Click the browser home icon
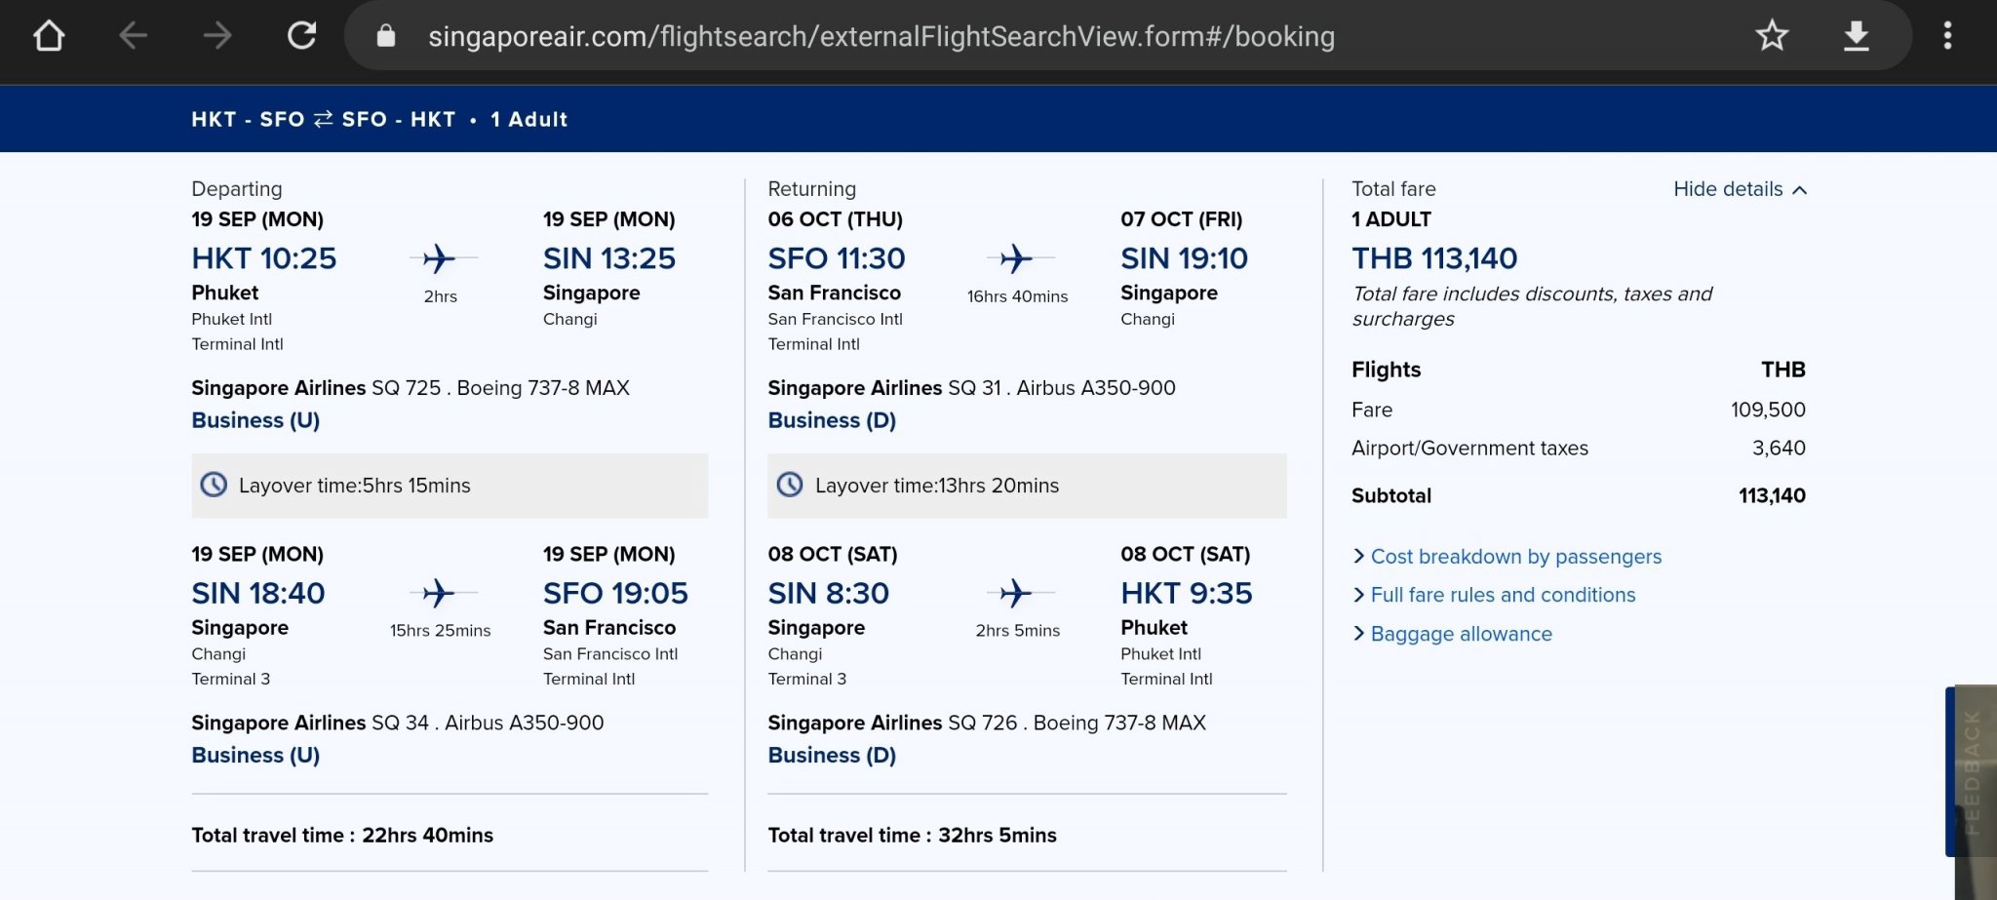The width and height of the screenshot is (1997, 900). pos(49,36)
